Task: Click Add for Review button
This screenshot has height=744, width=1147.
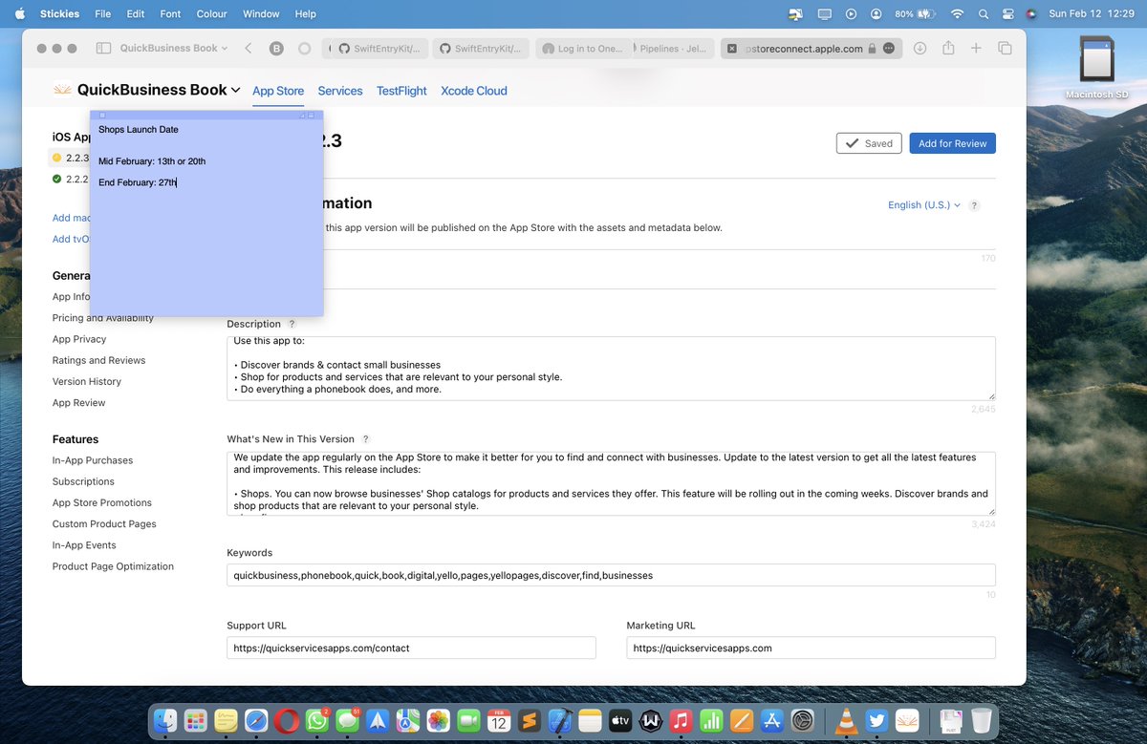Action: click(x=953, y=143)
